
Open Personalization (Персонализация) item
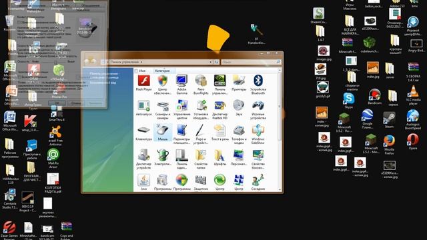(239, 157)
